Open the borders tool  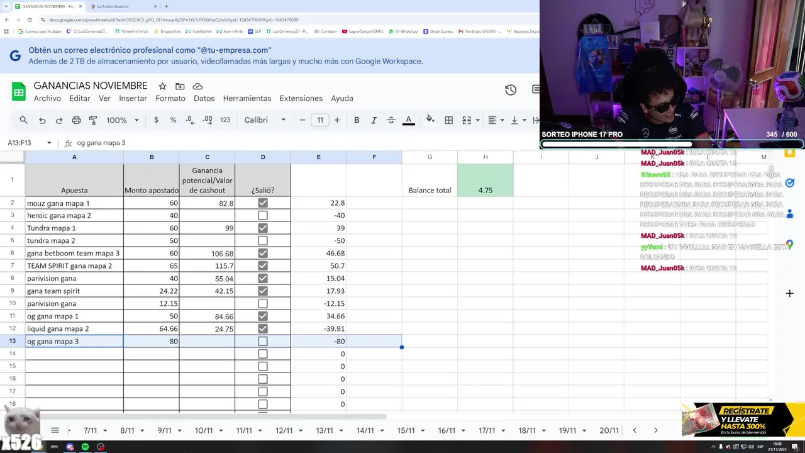(448, 120)
